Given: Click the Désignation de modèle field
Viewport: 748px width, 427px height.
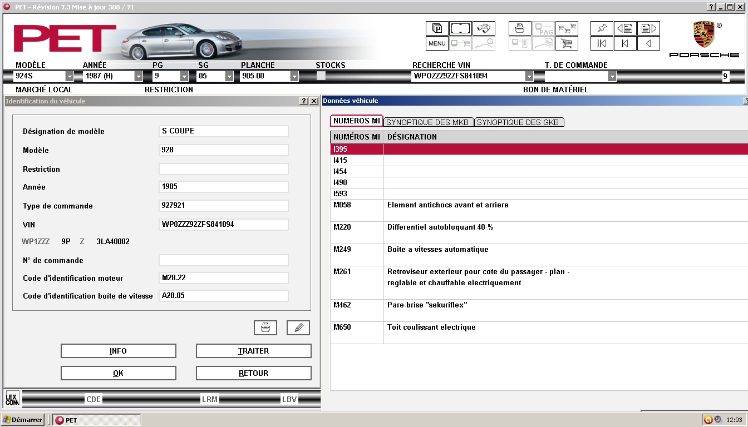Looking at the screenshot, I should point(224,131).
